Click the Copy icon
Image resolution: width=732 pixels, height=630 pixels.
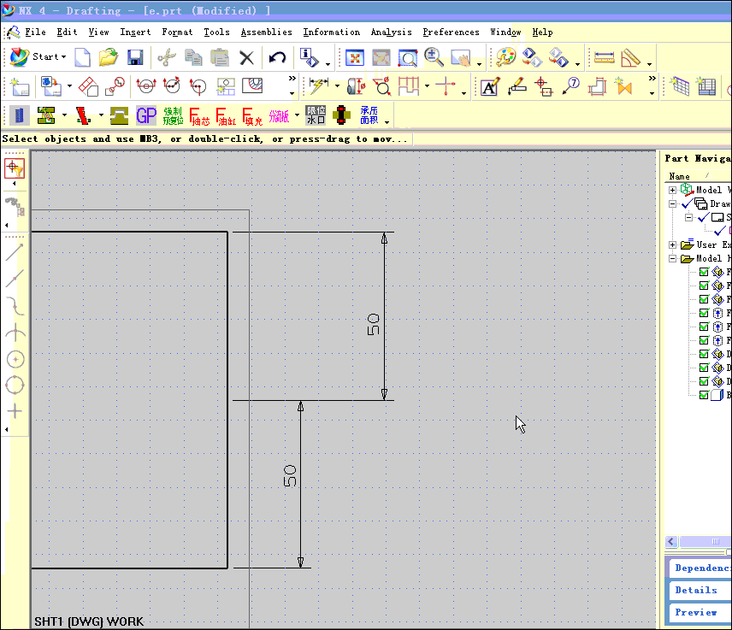(x=193, y=58)
